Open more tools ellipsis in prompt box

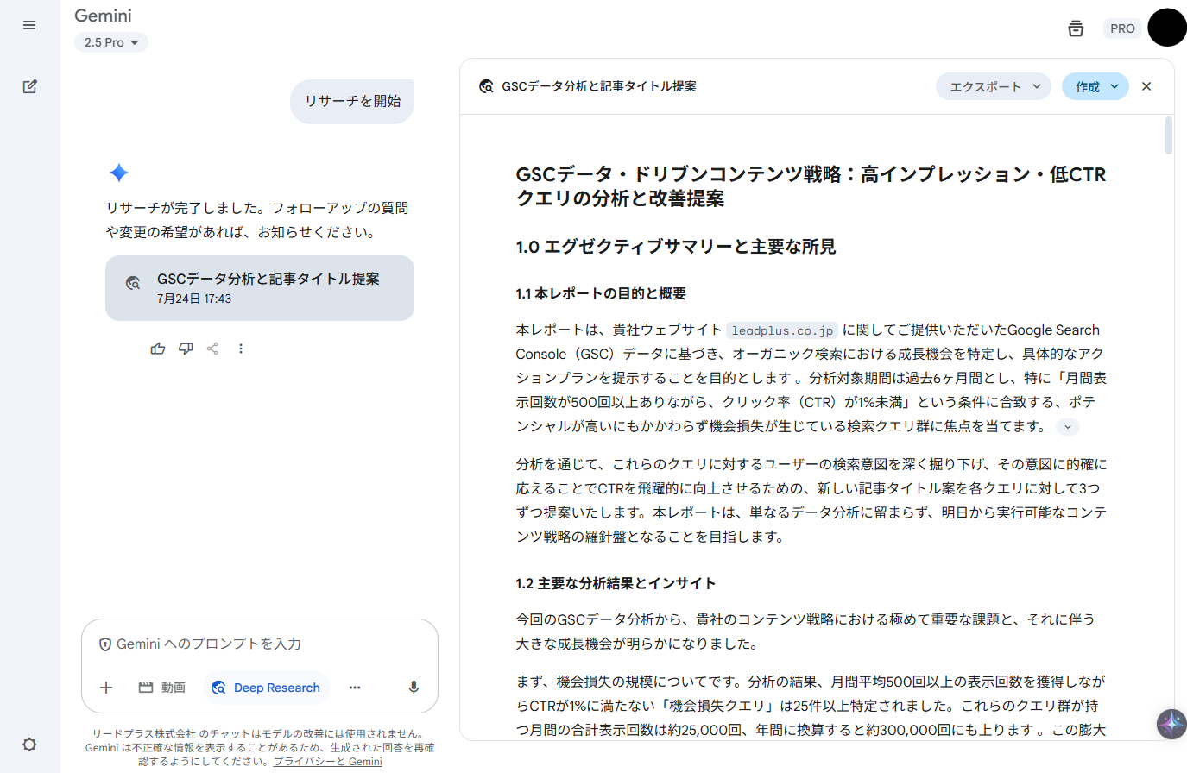355,688
